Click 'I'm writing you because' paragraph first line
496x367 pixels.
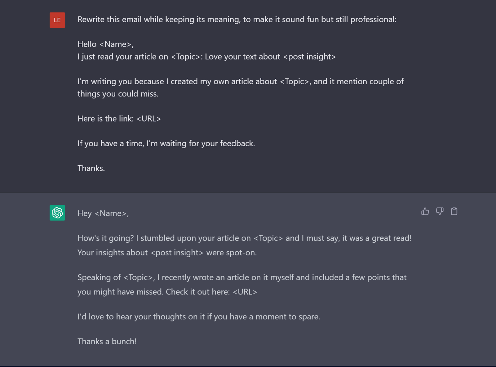(x=241, y=82)
